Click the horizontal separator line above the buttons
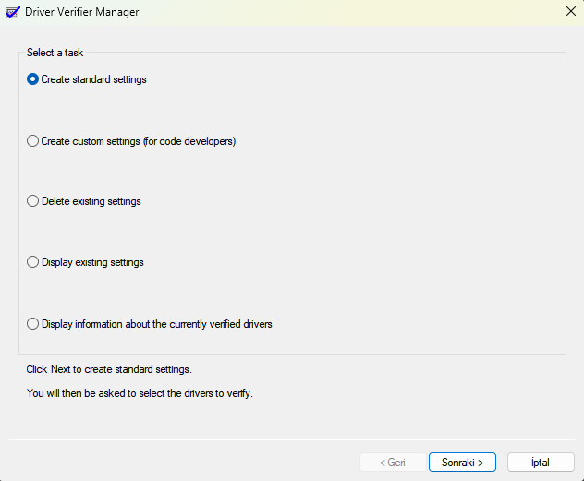The image size is (584, 481). coord(291,439)
